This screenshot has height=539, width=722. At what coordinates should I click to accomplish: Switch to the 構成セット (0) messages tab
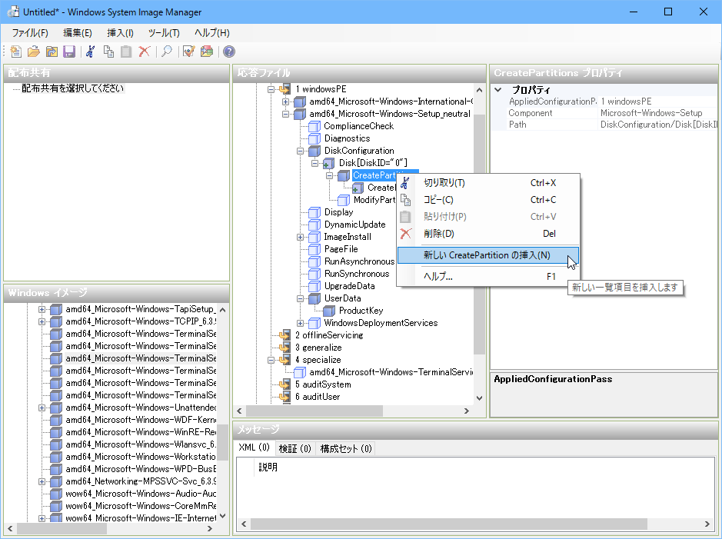point(346,448)
